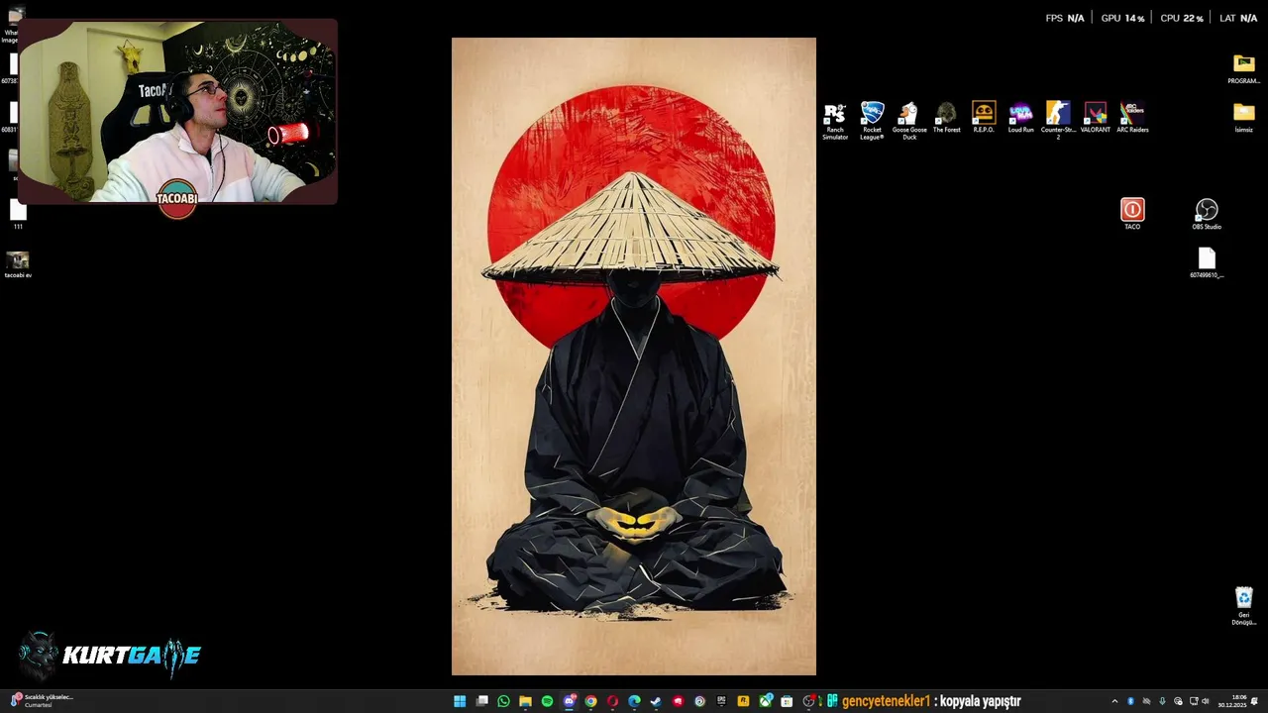Open the weather widget on the taskbar
Viewport: 1268px width, 713px height.
[x=42, y=701]
